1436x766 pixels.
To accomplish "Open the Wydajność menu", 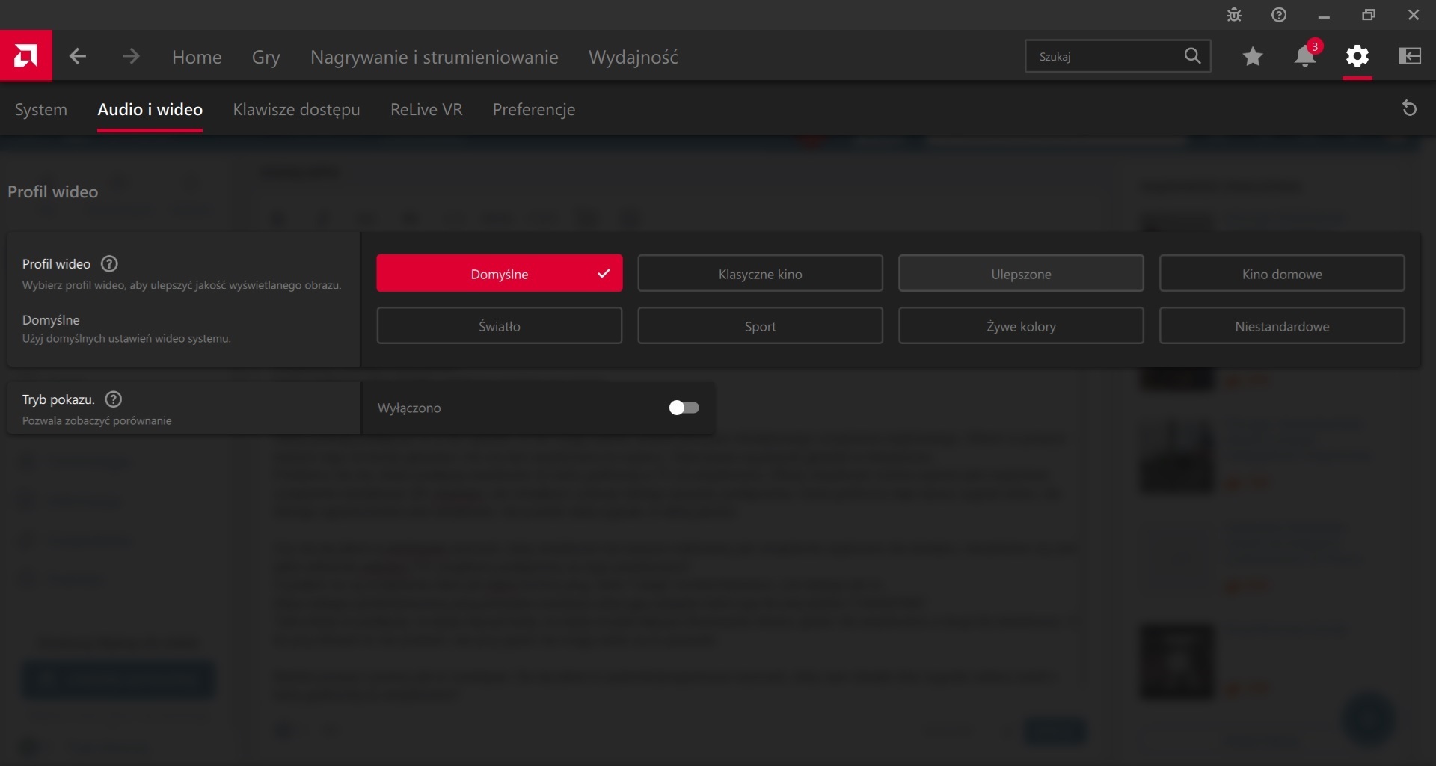I will [633, 57].
